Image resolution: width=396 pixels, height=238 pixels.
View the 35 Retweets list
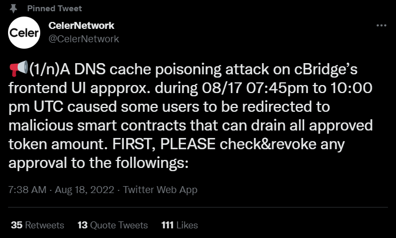tap(37, 225)
